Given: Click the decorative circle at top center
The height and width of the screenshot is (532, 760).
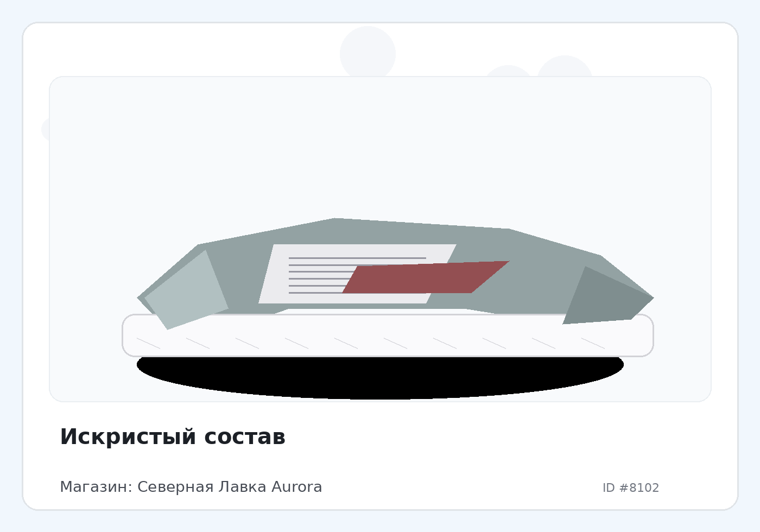Looking at the screenshot, I should tap(368, 52).
